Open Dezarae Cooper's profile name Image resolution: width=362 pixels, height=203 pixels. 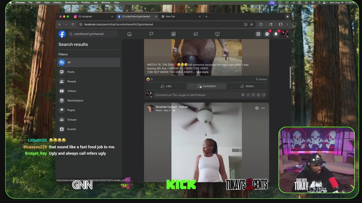point(166,107)
